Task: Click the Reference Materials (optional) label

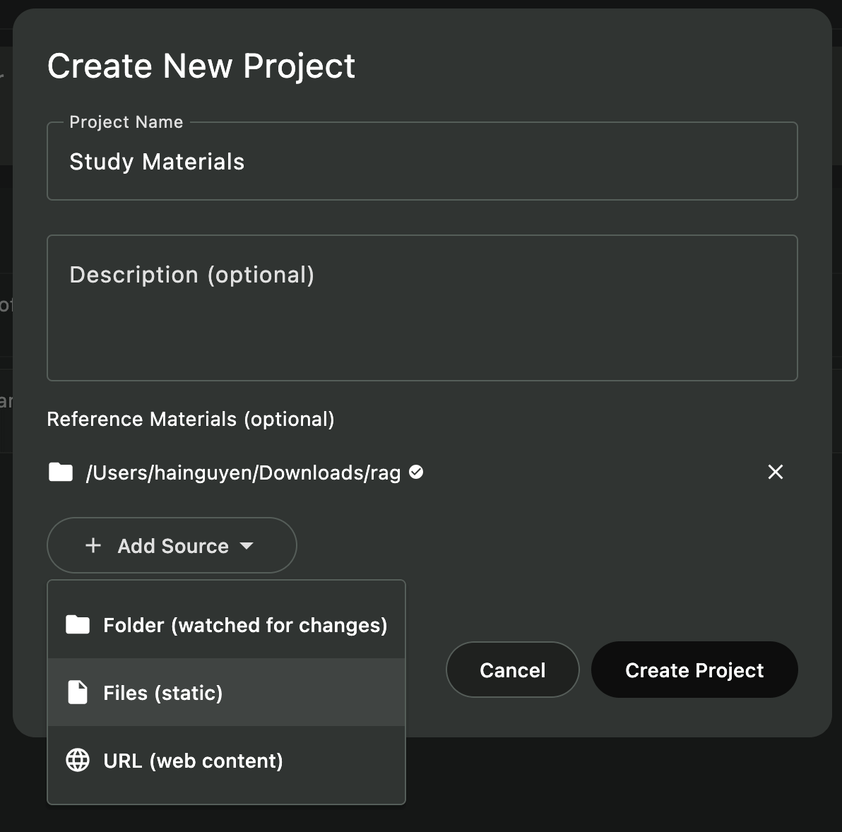Action: [x=191, y=419]
